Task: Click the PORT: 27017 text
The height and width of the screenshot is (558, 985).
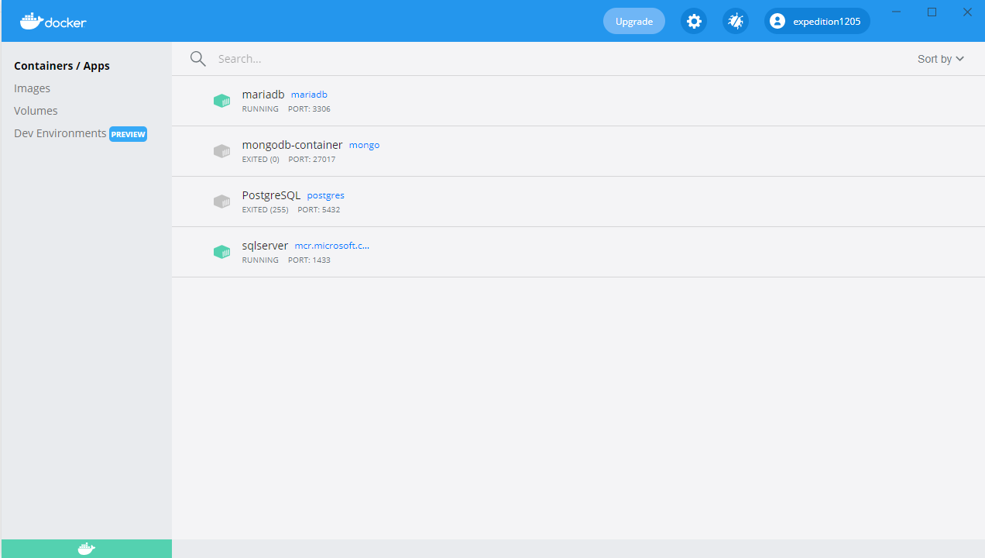Action: (312, 160)
